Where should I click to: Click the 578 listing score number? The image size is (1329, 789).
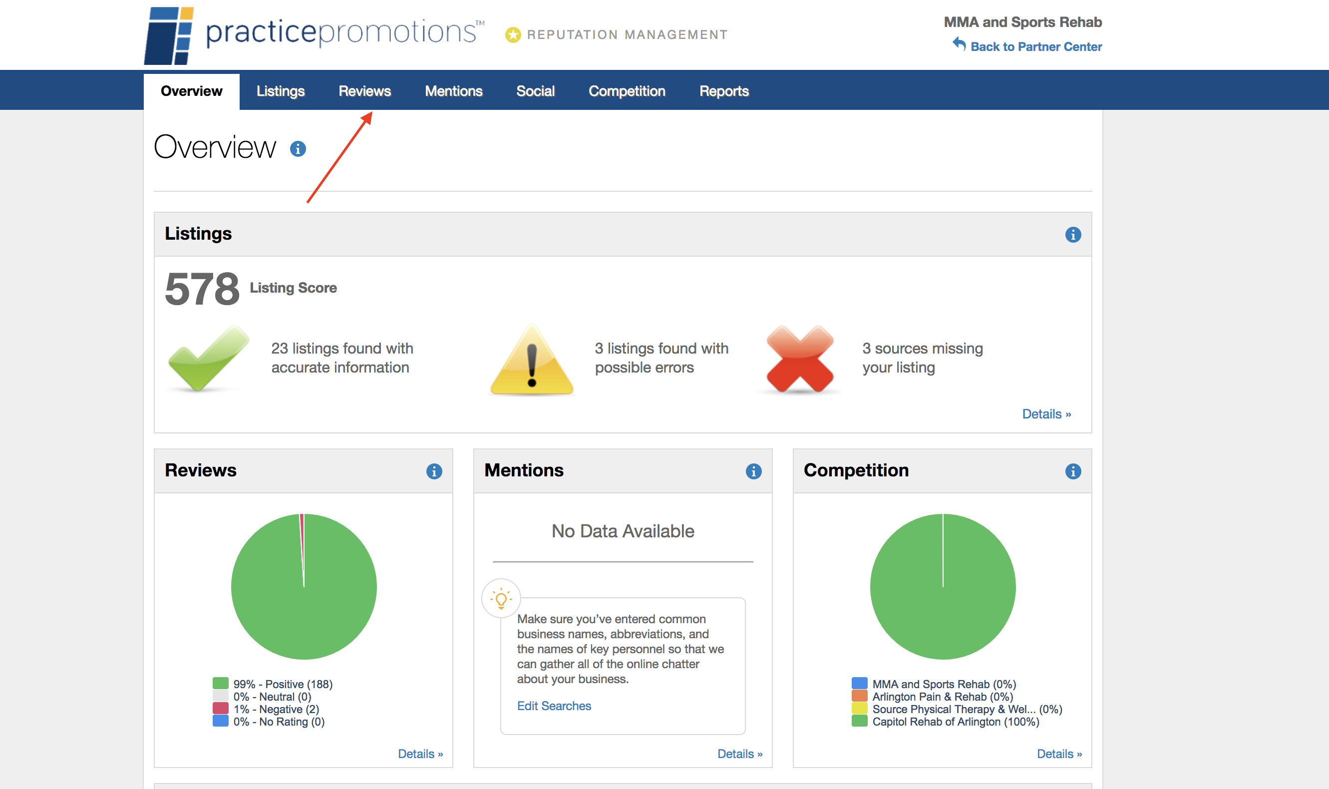202,289
